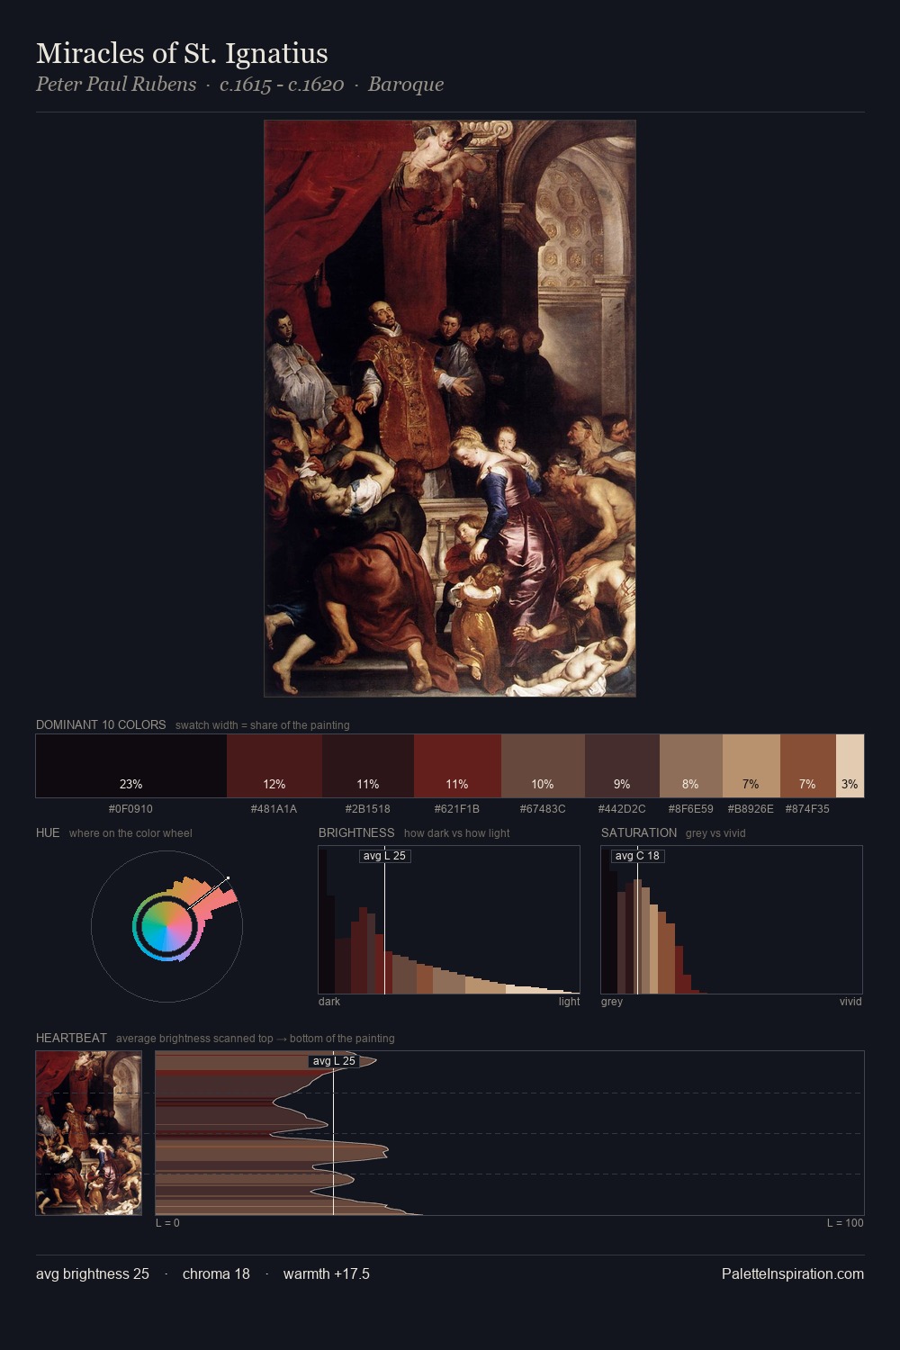Click the Baroque style label

coord(406,85)
